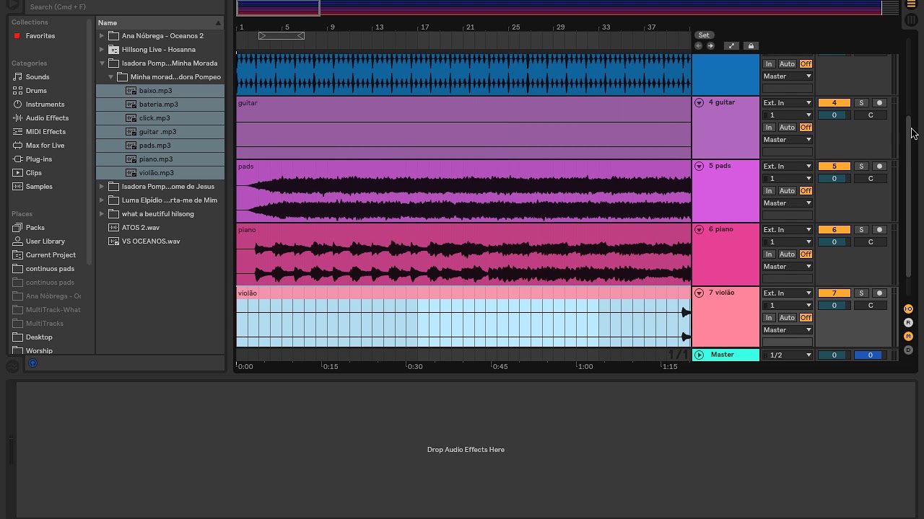Viewport: 924px width, 519px height.
Task: Open the Drums category
Action: pyautogui.click(x=36, y=91)
